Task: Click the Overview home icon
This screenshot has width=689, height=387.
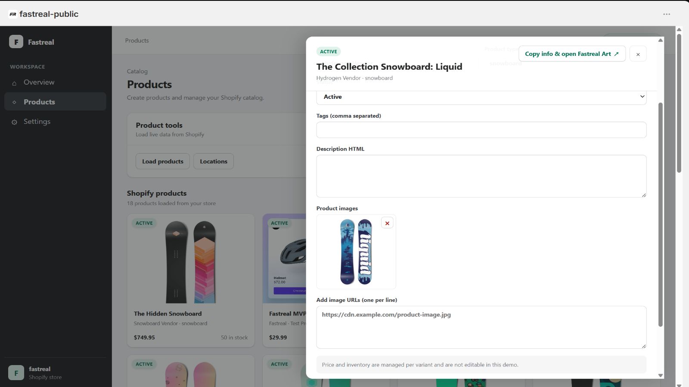Action: [14, 83]
